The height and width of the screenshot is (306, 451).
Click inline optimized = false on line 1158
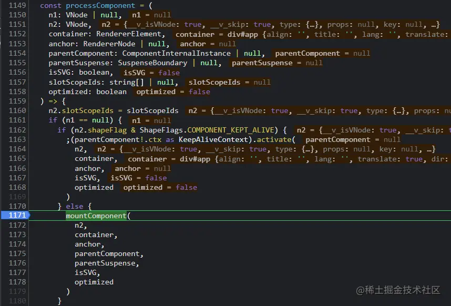point(173,91)
